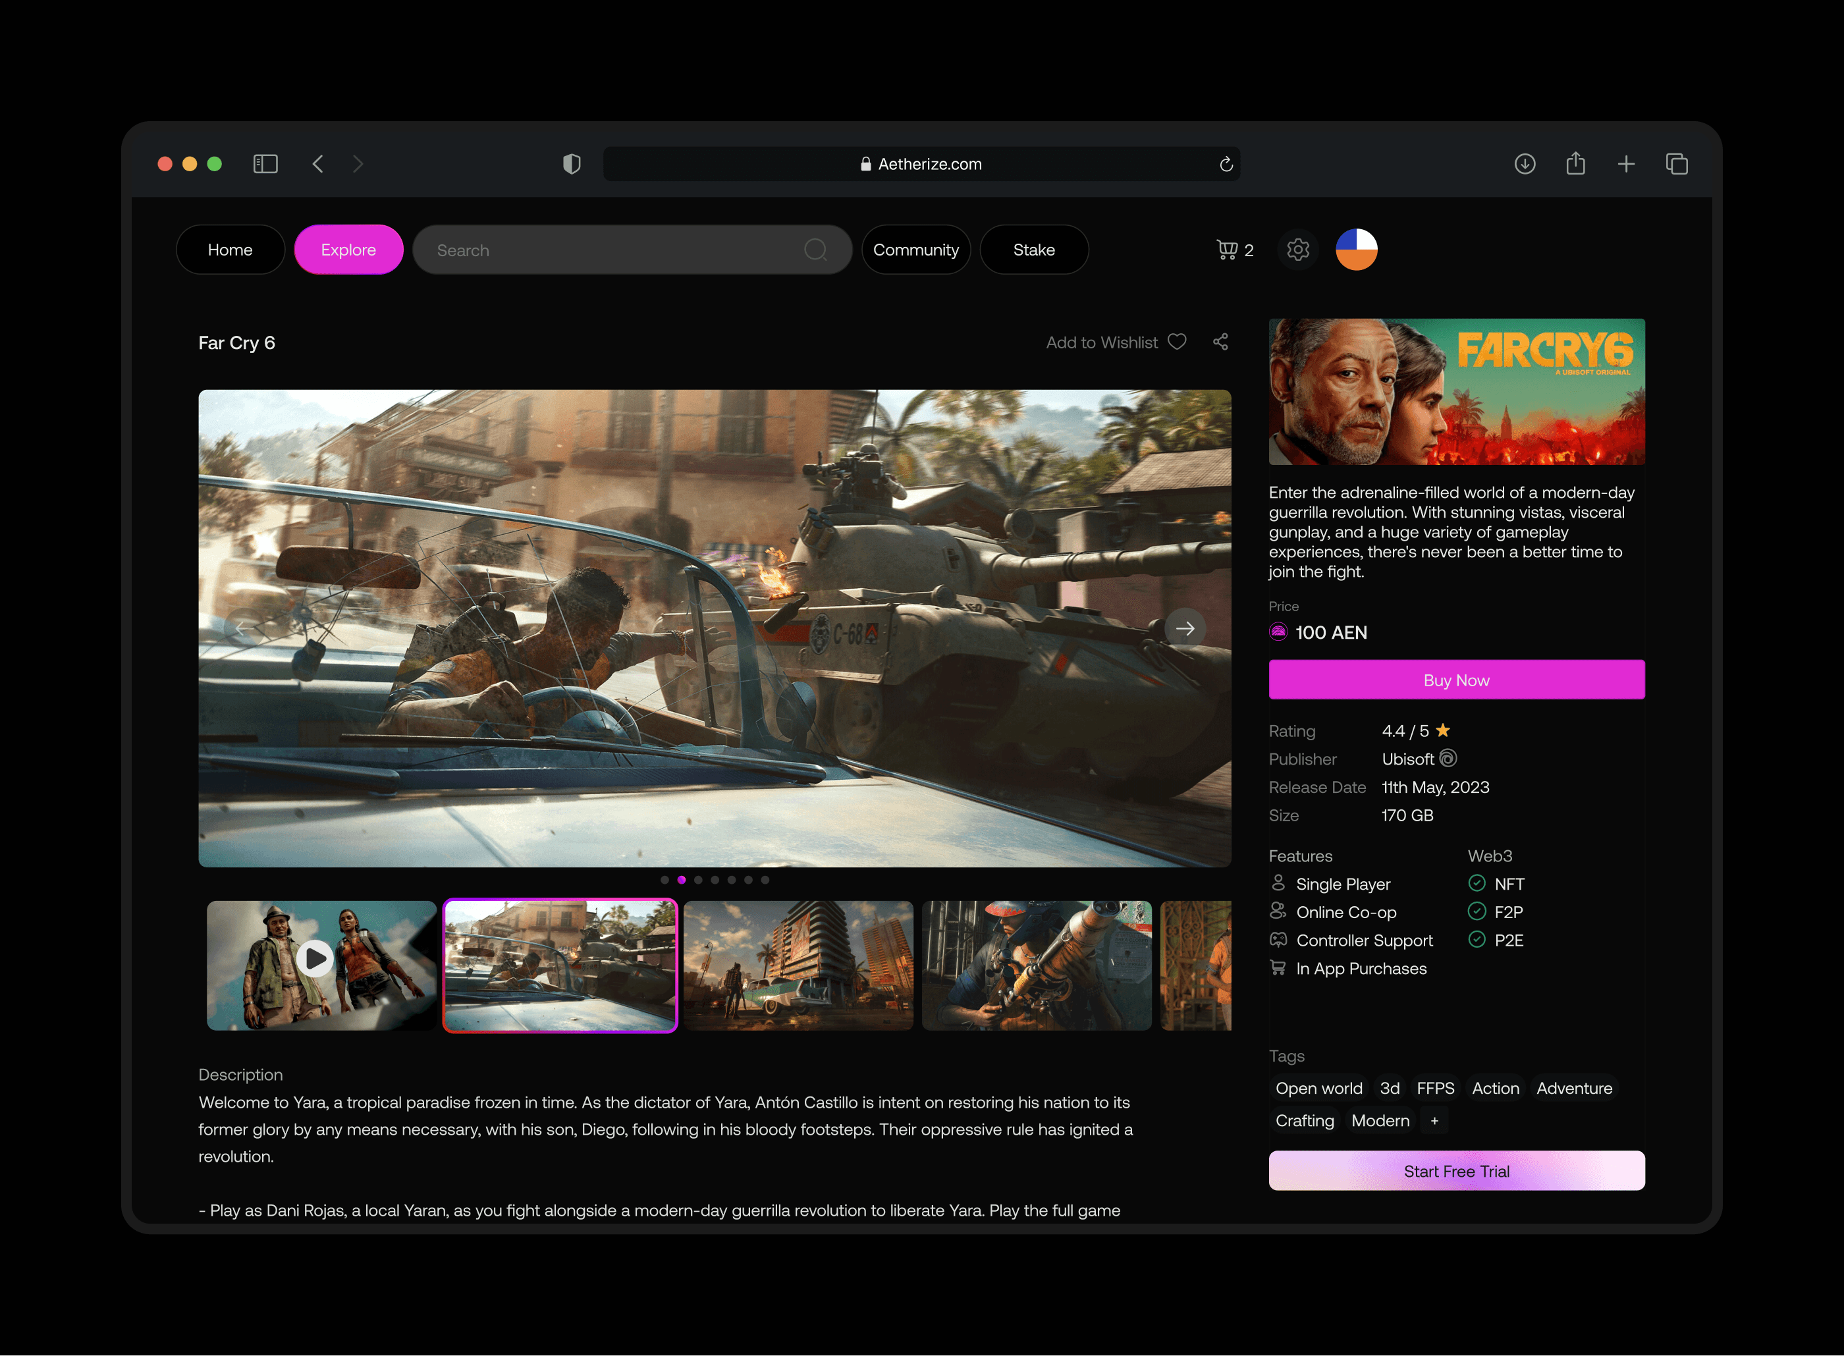
Task: Click the user profile avatar
Action: click(1356, 250)
